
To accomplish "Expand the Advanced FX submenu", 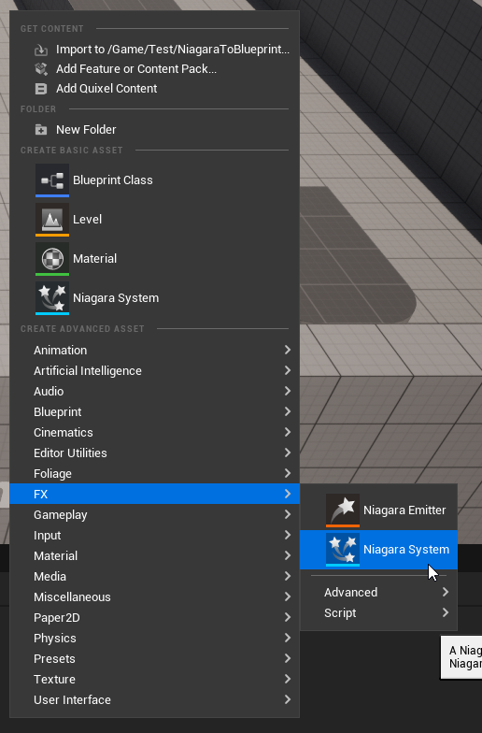I will [379, 593].
